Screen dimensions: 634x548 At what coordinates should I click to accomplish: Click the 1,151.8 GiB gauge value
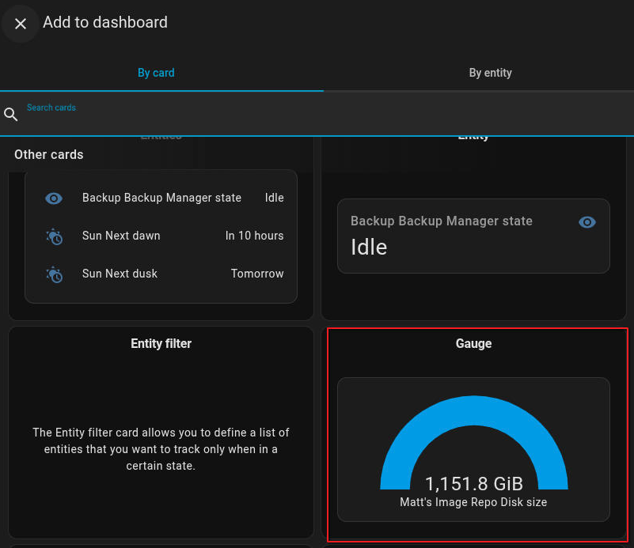473,484
